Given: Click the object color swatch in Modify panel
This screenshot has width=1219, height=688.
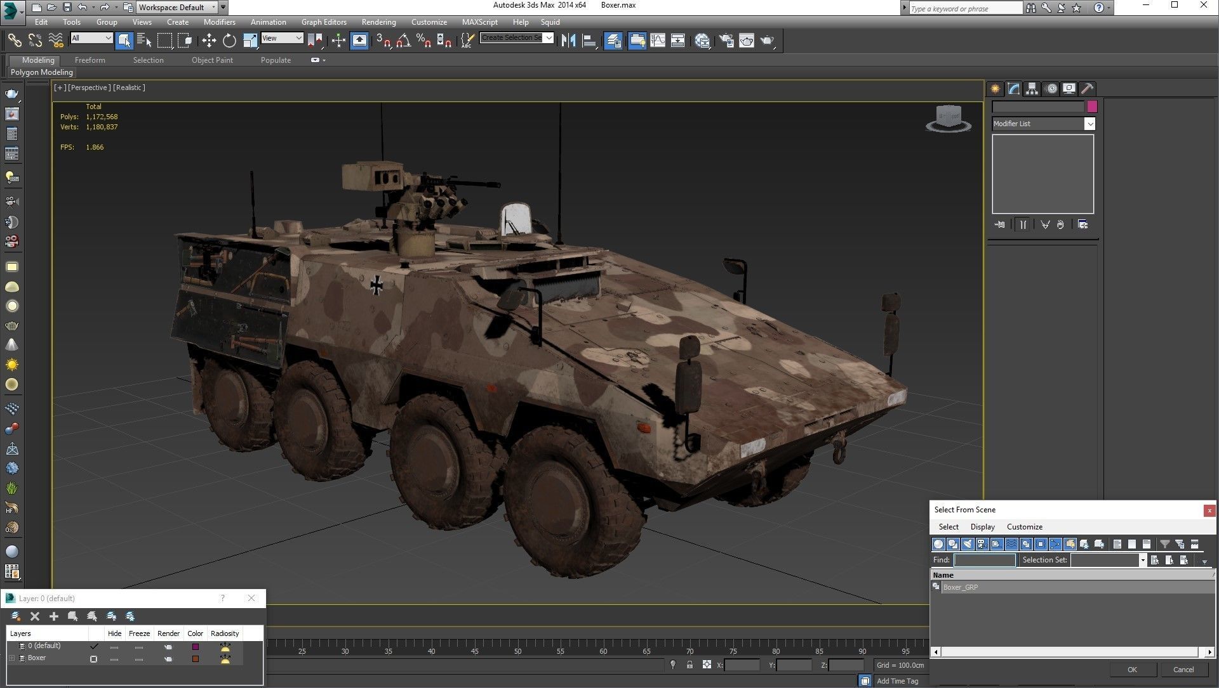Looking at the screenshot, I should 1092,107.
